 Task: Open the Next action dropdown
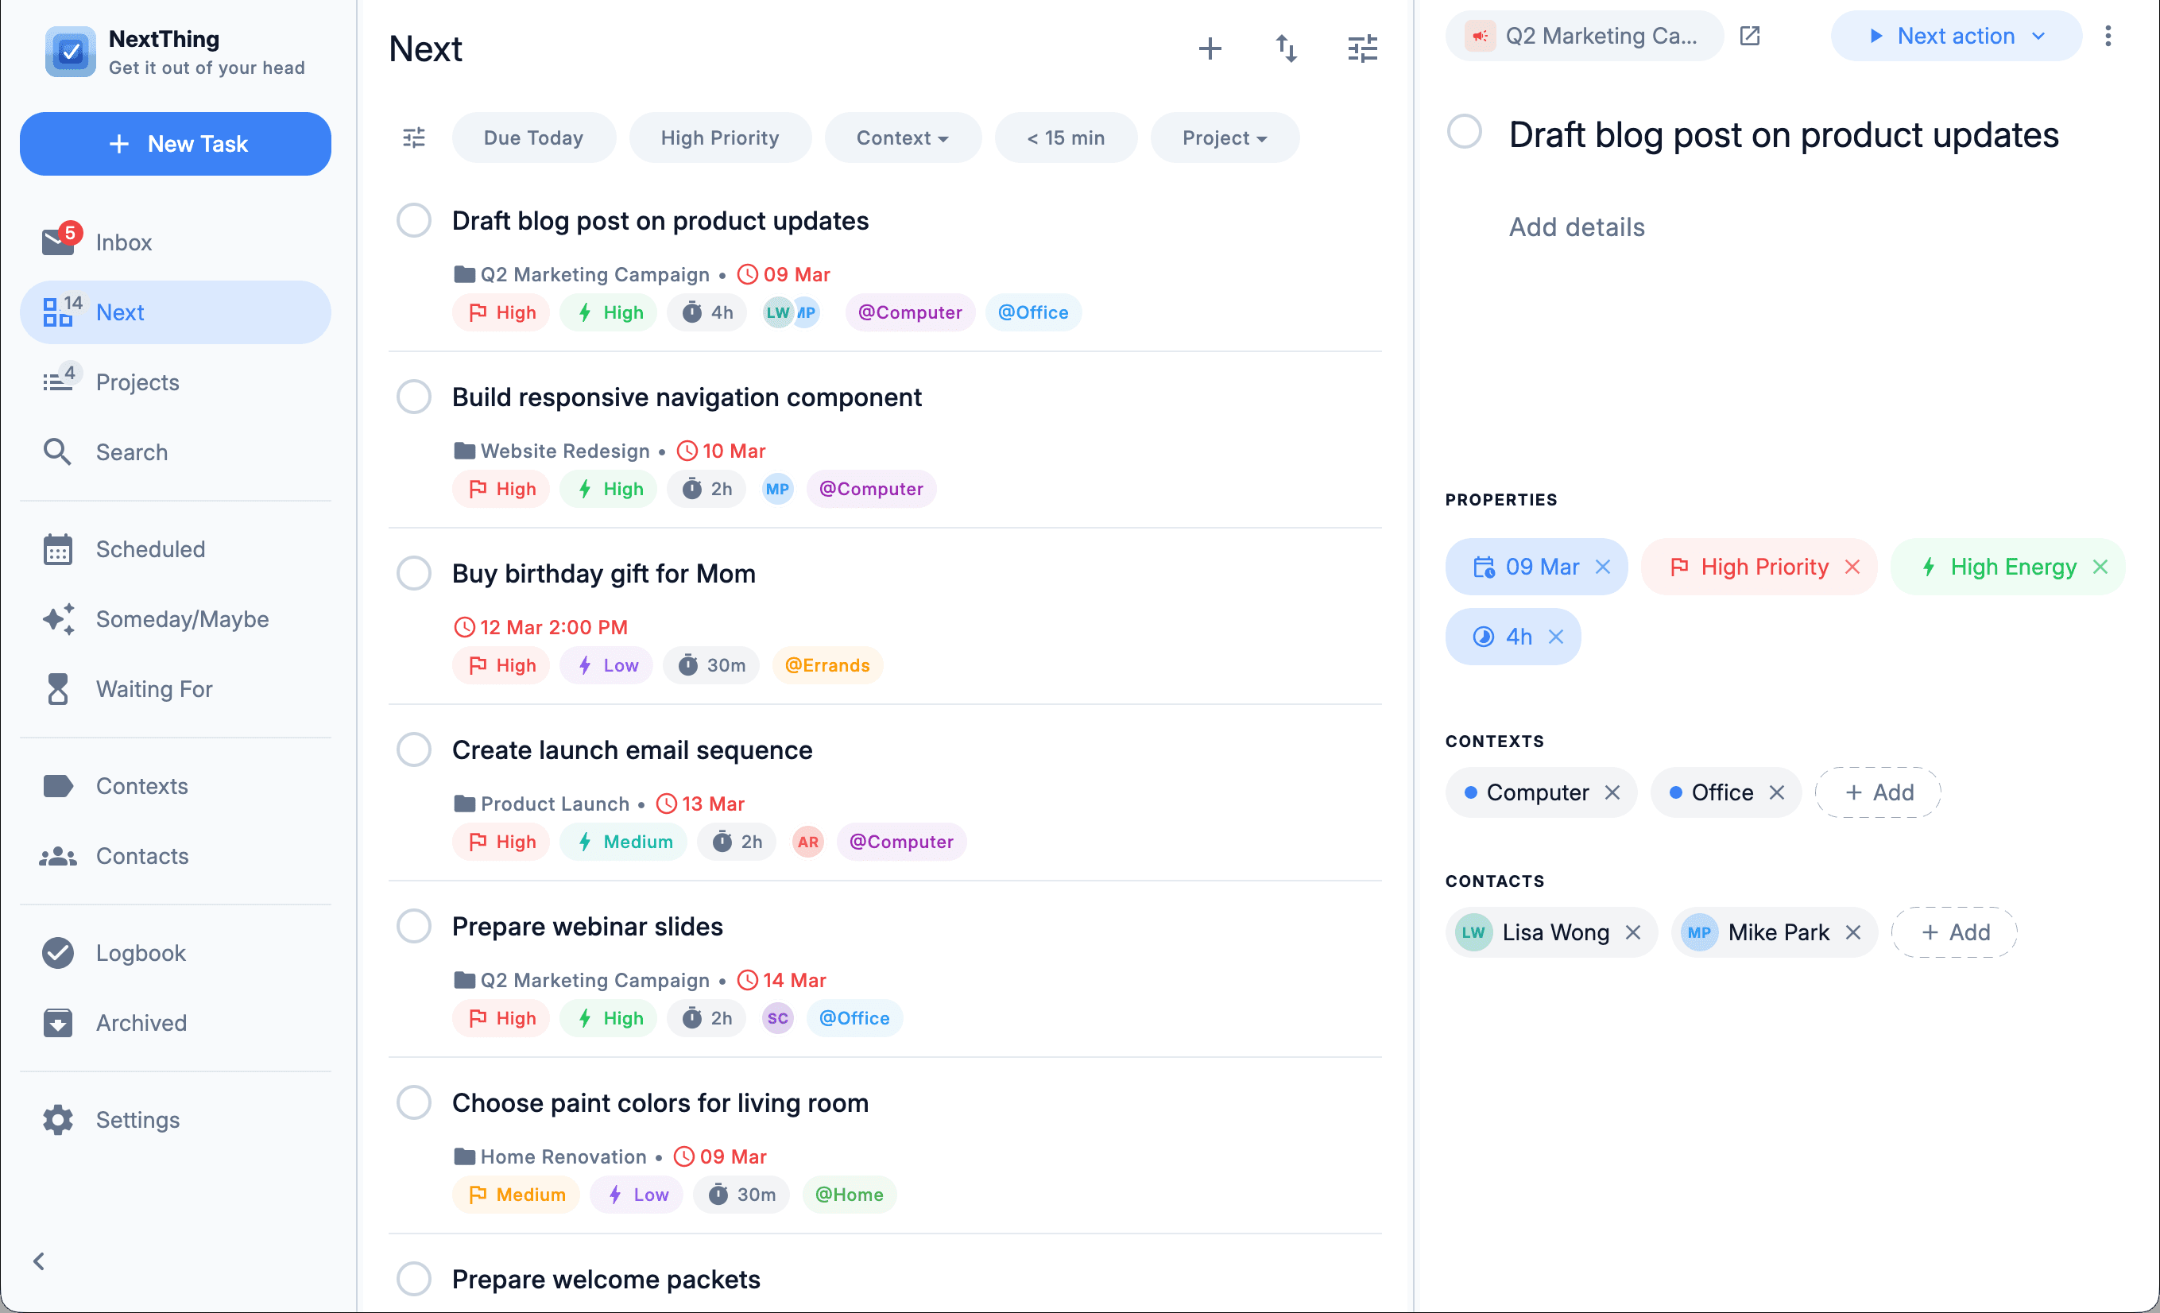1956,36
